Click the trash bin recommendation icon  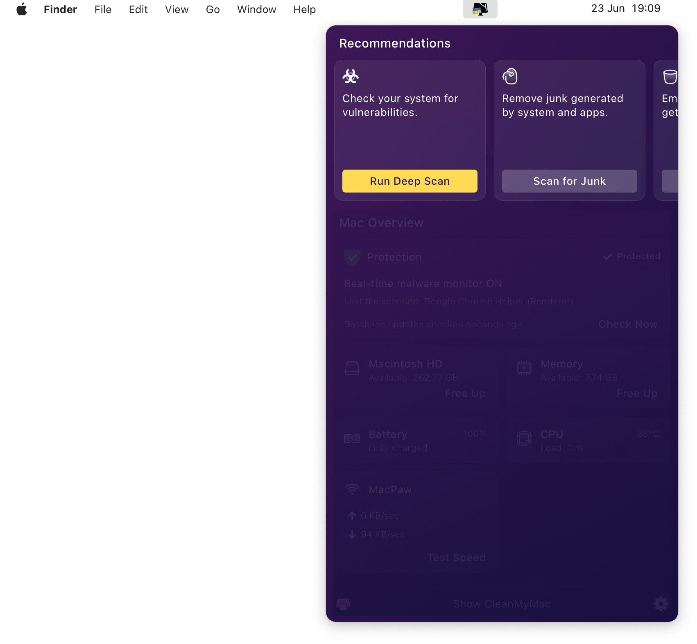tap(670, 77)
